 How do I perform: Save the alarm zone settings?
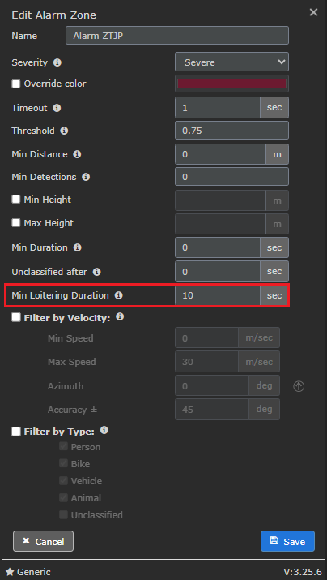coord(287,541)
